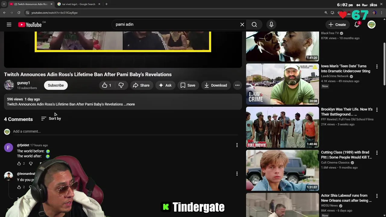Clear the search box with the X
Screen dimensions: 386x217
242,24
